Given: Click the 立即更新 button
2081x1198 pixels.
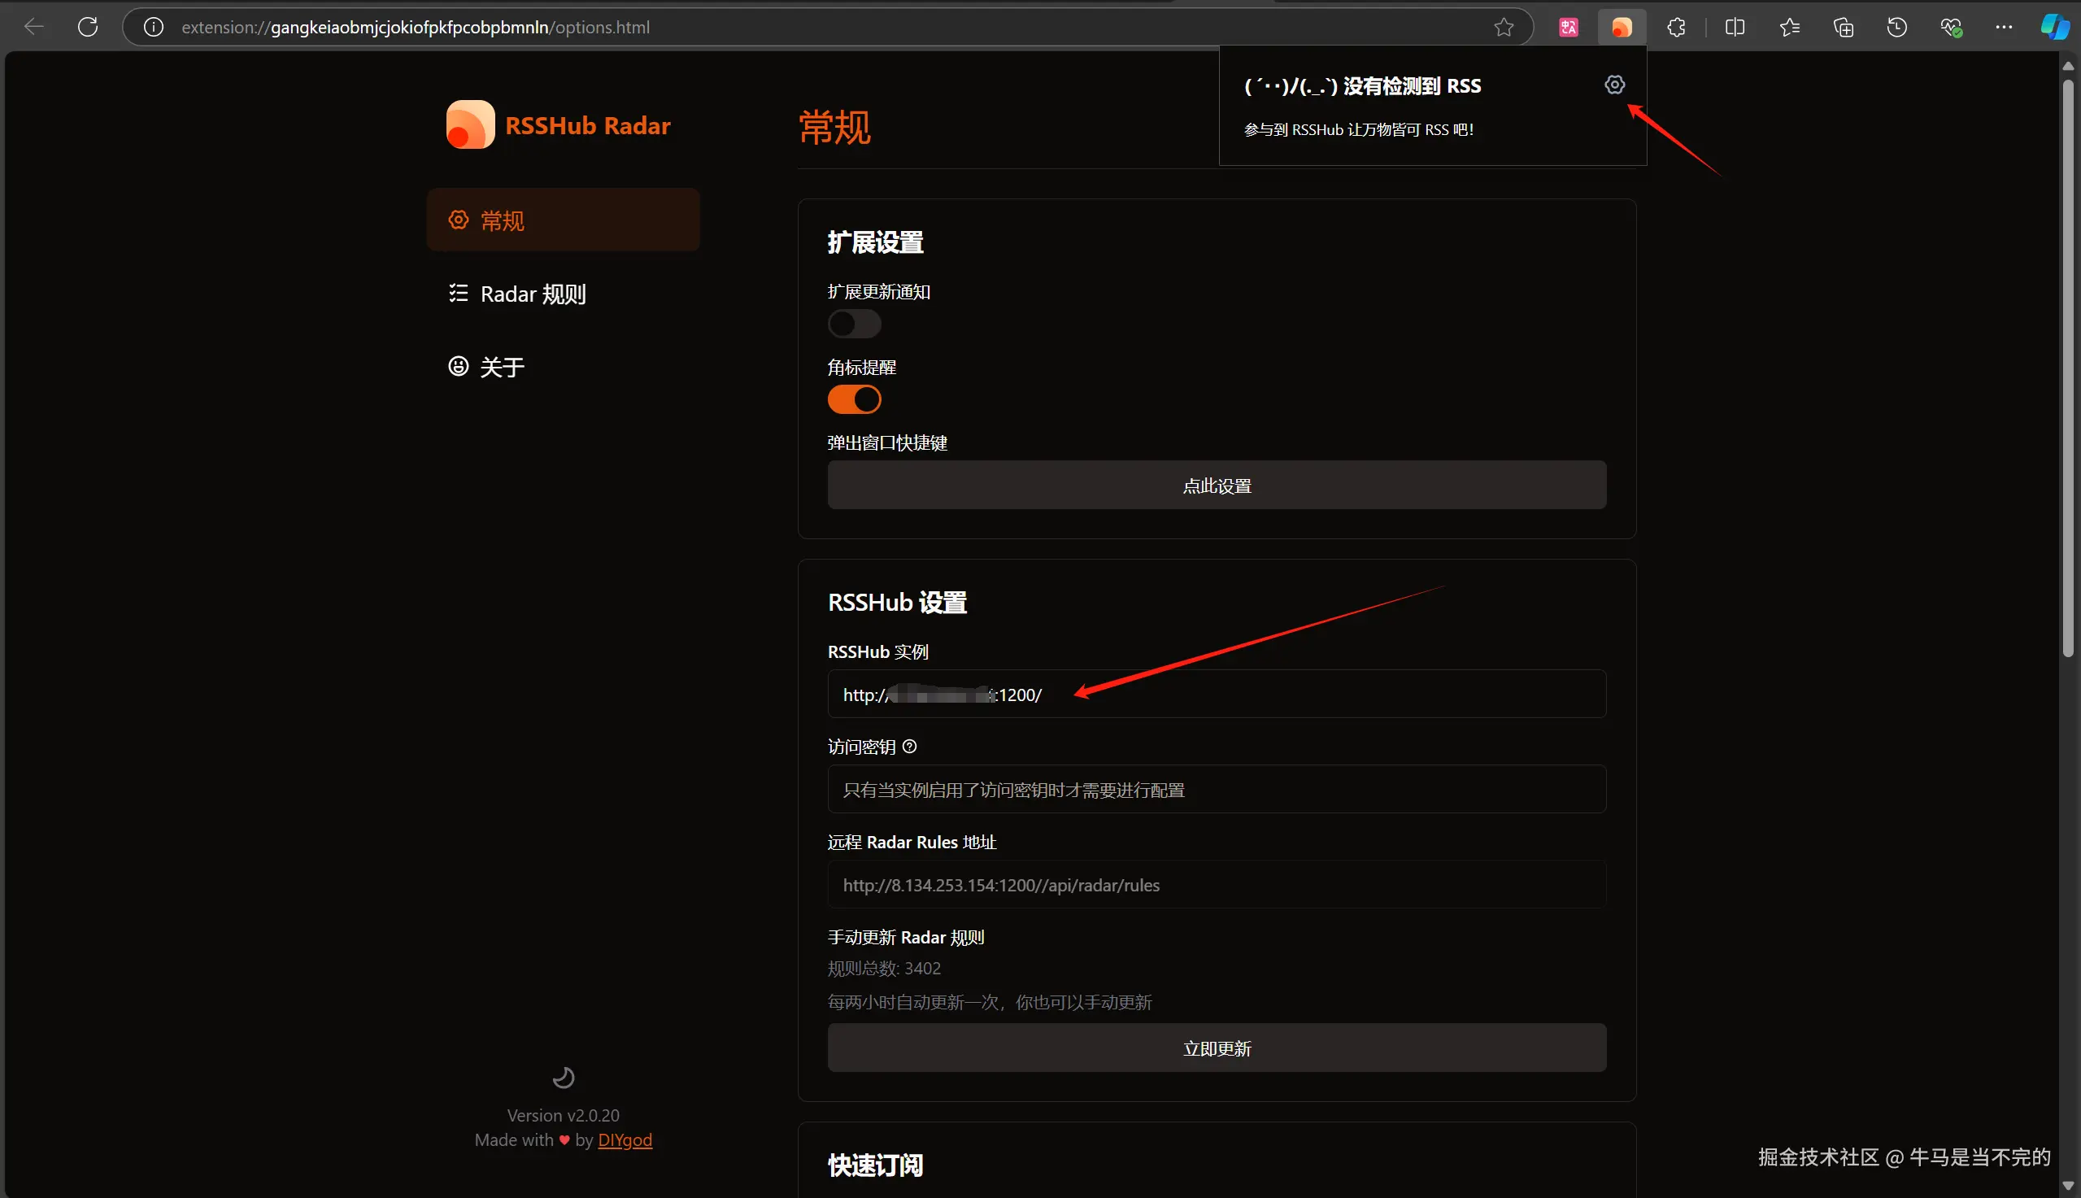Looking at the screenshot, I should click(1216, 1048).
